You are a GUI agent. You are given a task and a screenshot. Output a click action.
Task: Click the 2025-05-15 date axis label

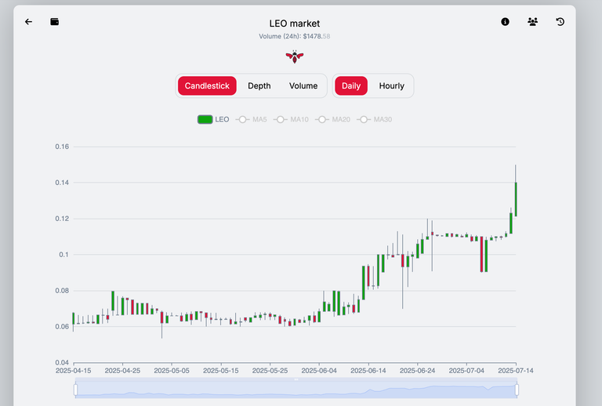tap(221, 371)
